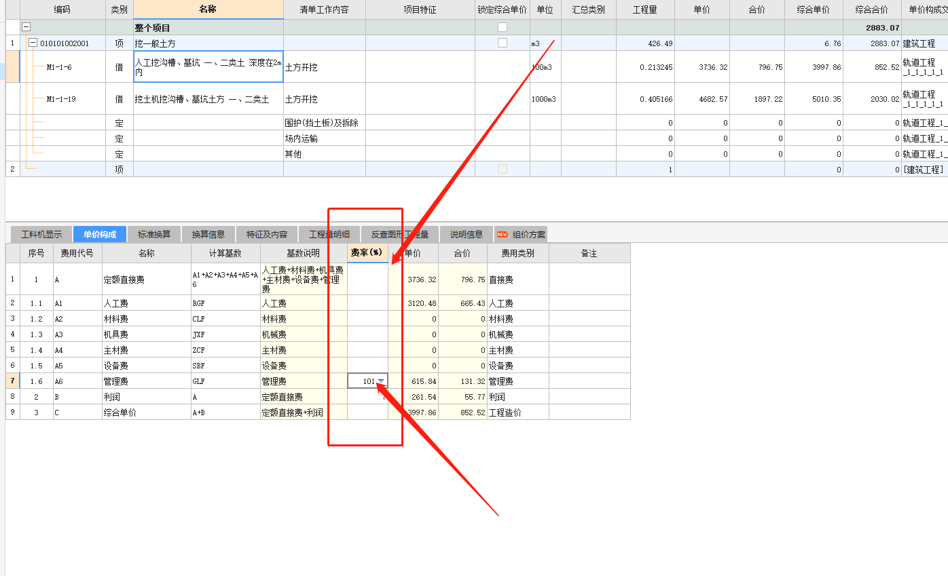The width and height of the screenshot is (948, 576).
Task: Click the greyed-out lock checkbox in row 2
Action: pos(503,169)
